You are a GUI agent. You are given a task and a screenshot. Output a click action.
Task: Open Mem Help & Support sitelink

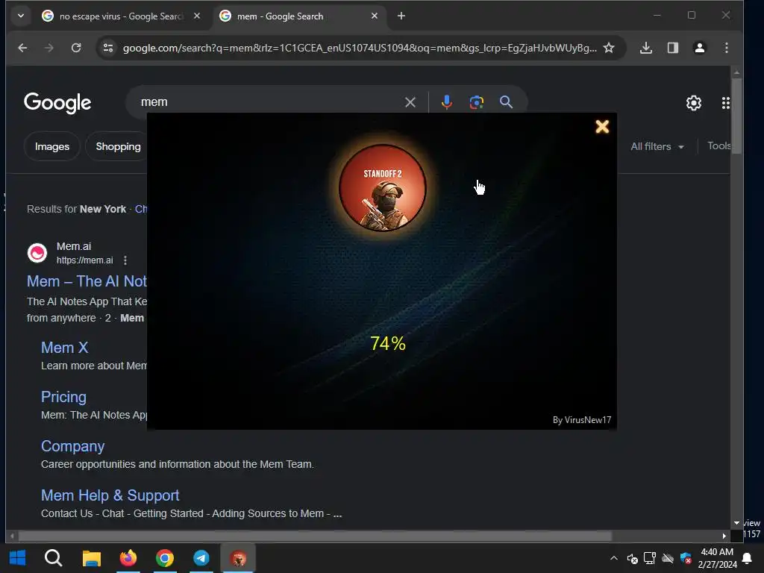110,495
